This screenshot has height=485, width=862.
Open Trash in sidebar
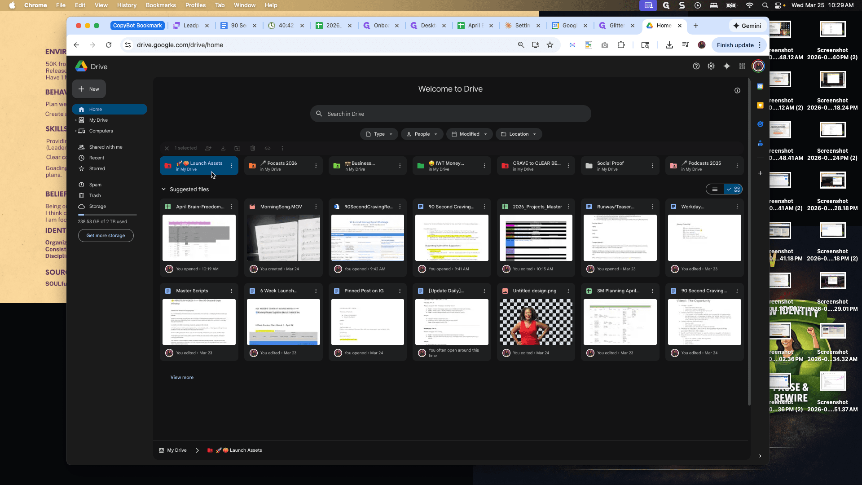pos(95,196)
